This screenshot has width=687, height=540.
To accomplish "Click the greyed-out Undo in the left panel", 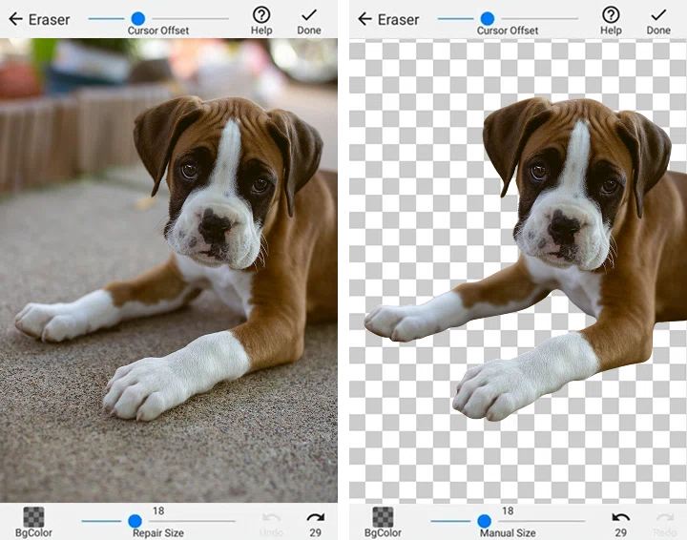I will 271,521.
